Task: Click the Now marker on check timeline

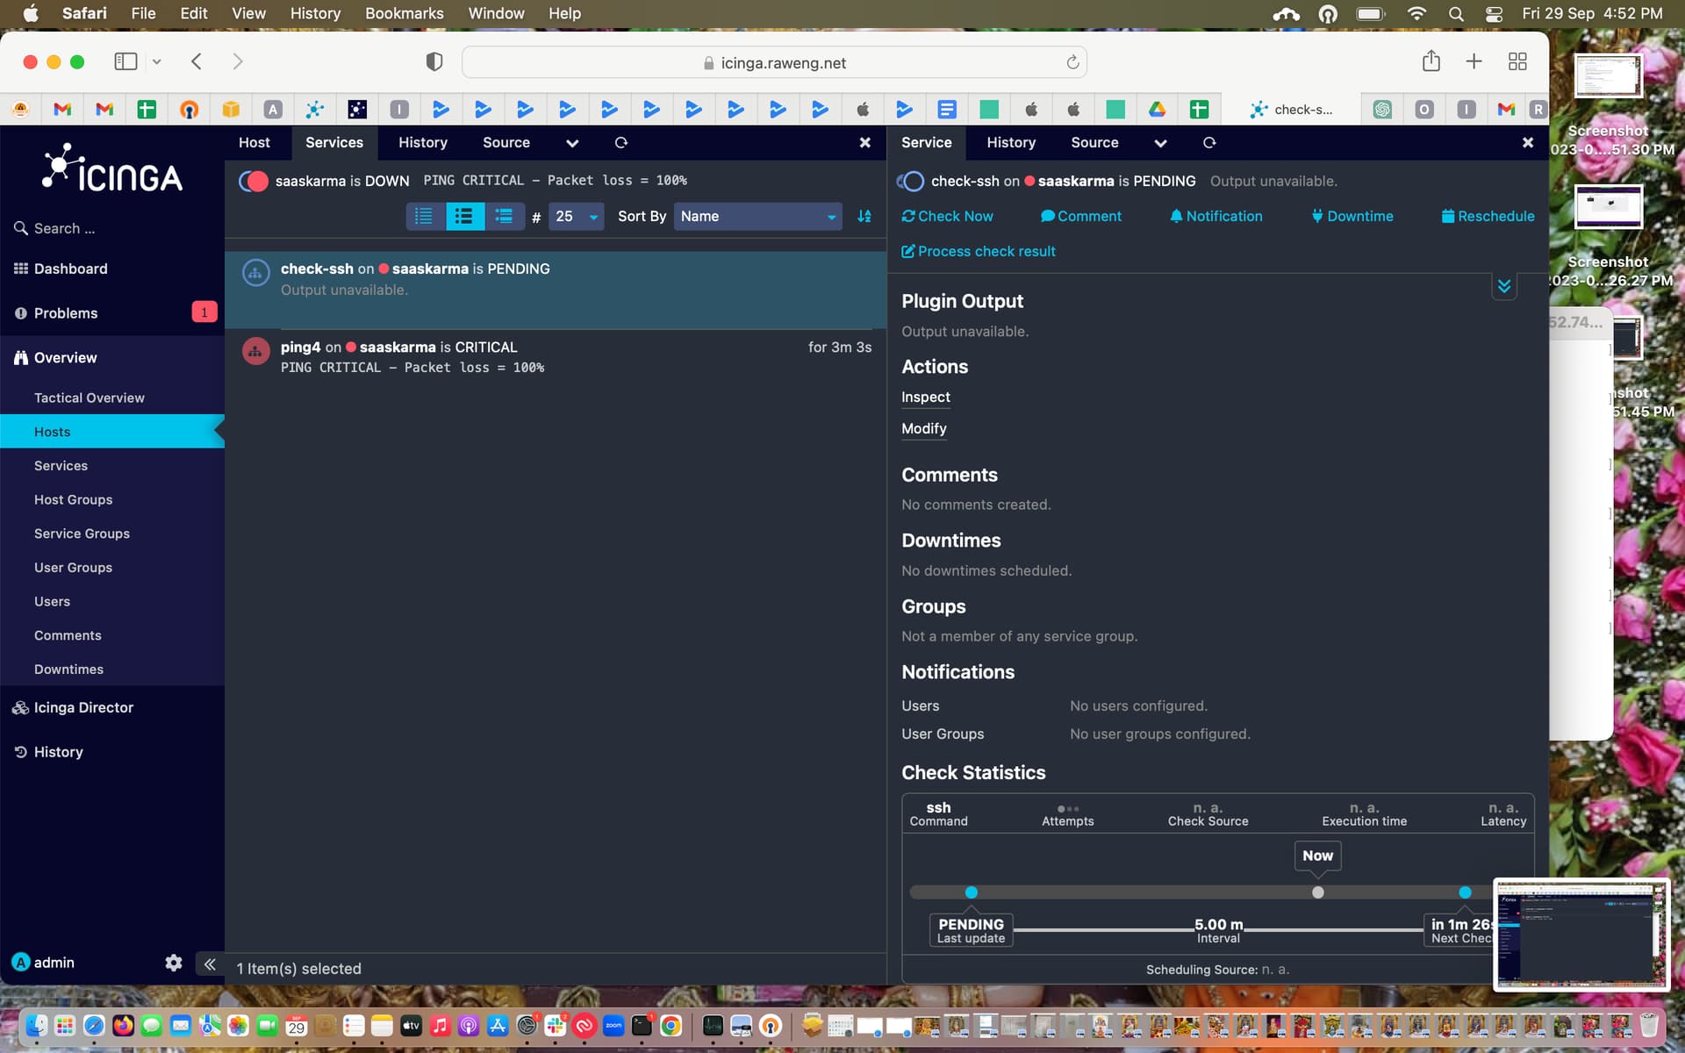Action: [1317, 856]
